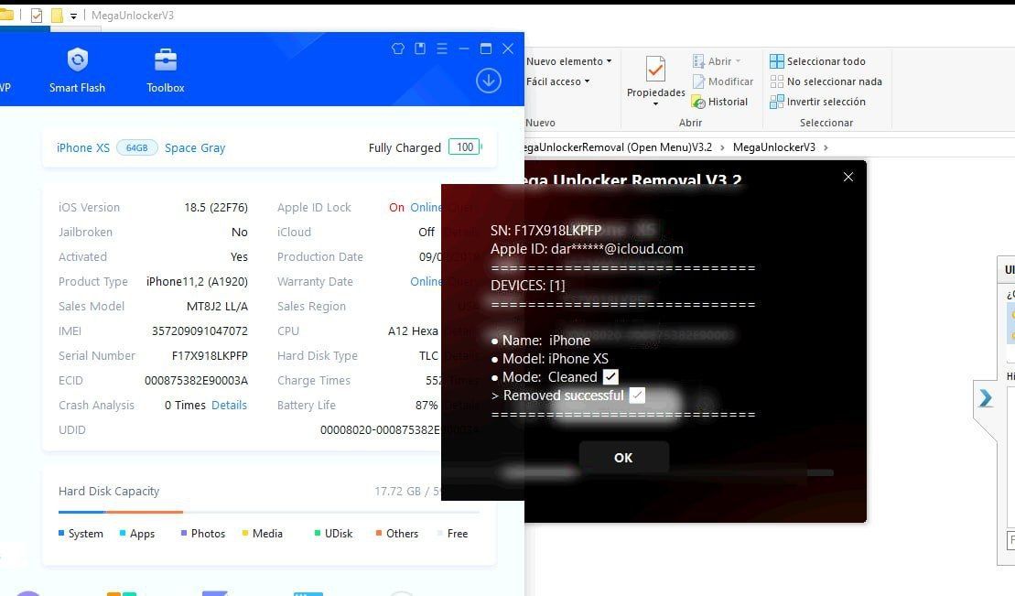
Task: Open the Toolbox section
Action: pyautogui.click(x=165, y=70)
